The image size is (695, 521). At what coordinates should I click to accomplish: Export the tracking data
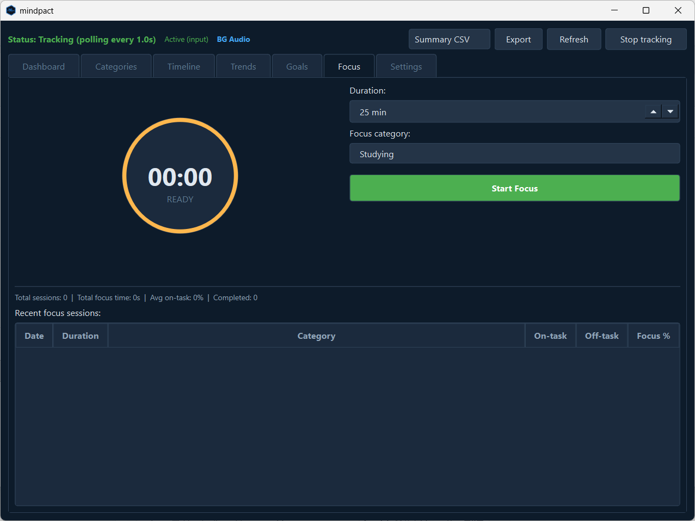pyautogui.click(x=518, y=39)
